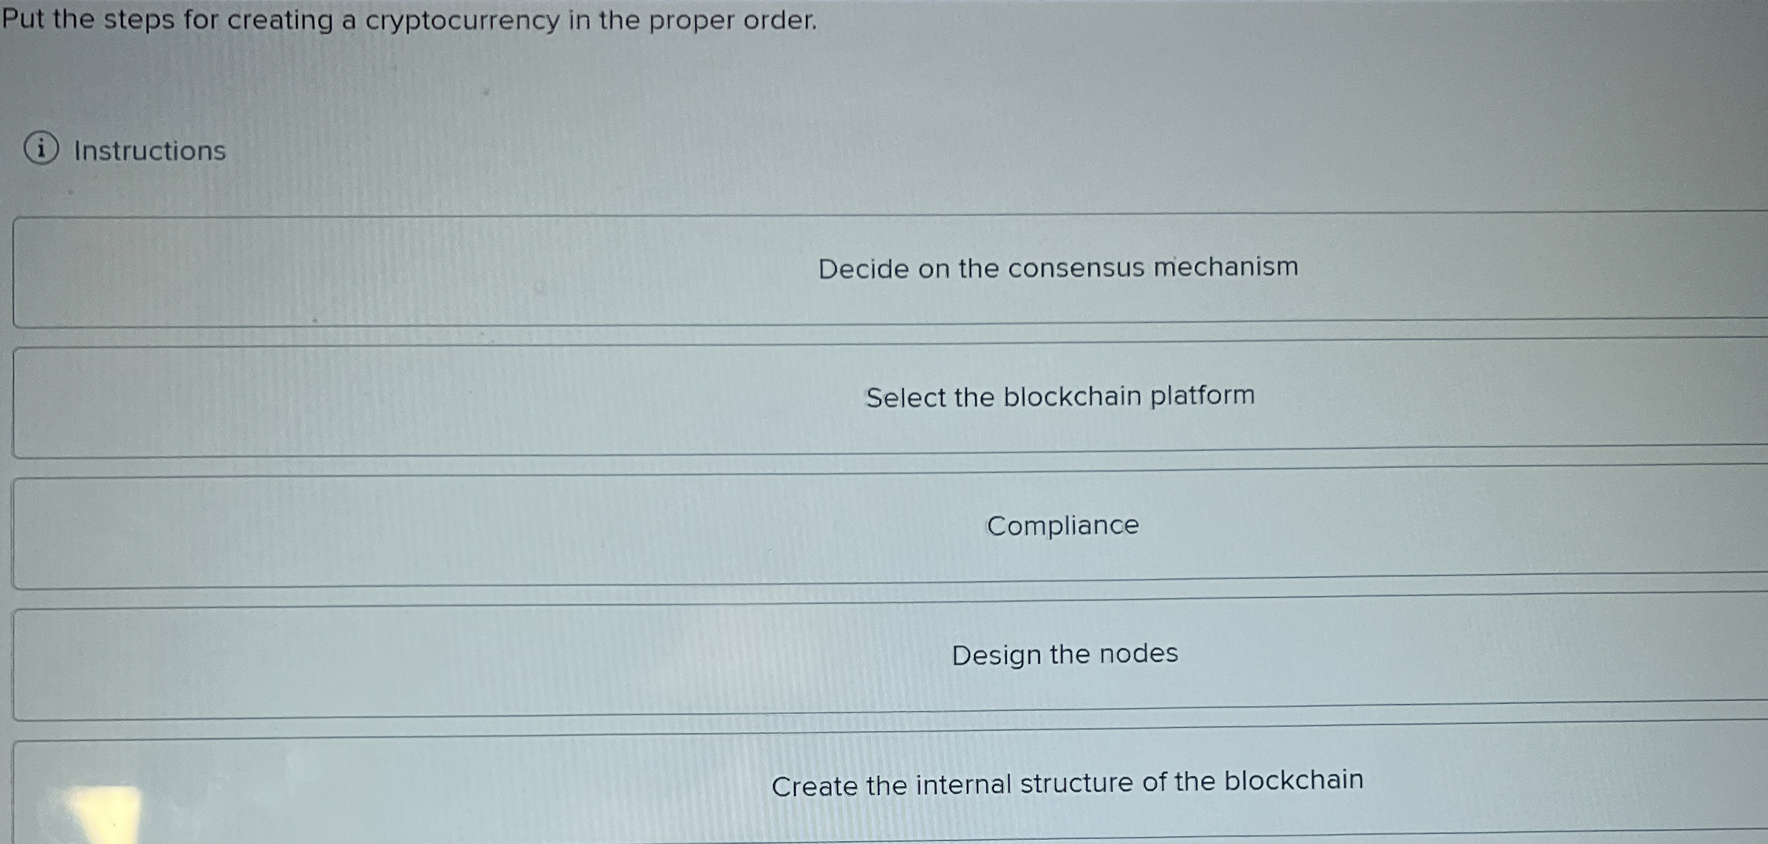Click the 'Select the blockchain platform' label text
Screen dimensions: 1768x844
[1060, 397]
